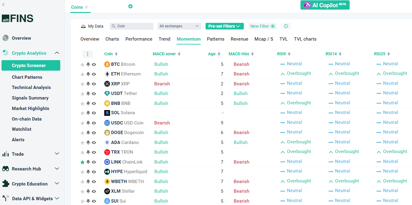This screenshot has width=412, height=205.
Task: Toggle watch eye for Bitcoin
Action: (x=94, y=64)
